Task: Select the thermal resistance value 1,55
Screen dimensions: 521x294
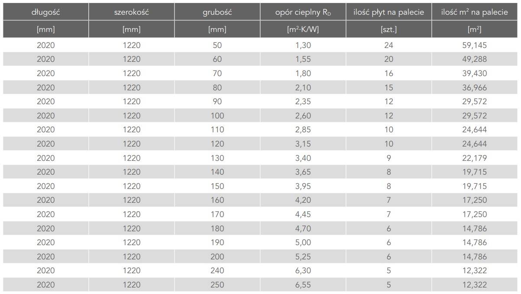Action: pos(303,59)
